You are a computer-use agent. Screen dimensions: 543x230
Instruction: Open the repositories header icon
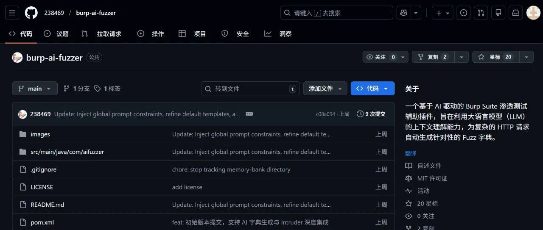pyautogui.click(x=498, y=13)
